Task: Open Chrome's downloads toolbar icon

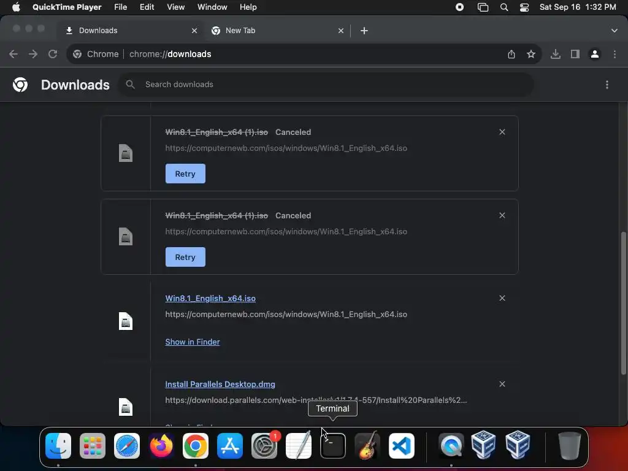Action: (555, 54)
